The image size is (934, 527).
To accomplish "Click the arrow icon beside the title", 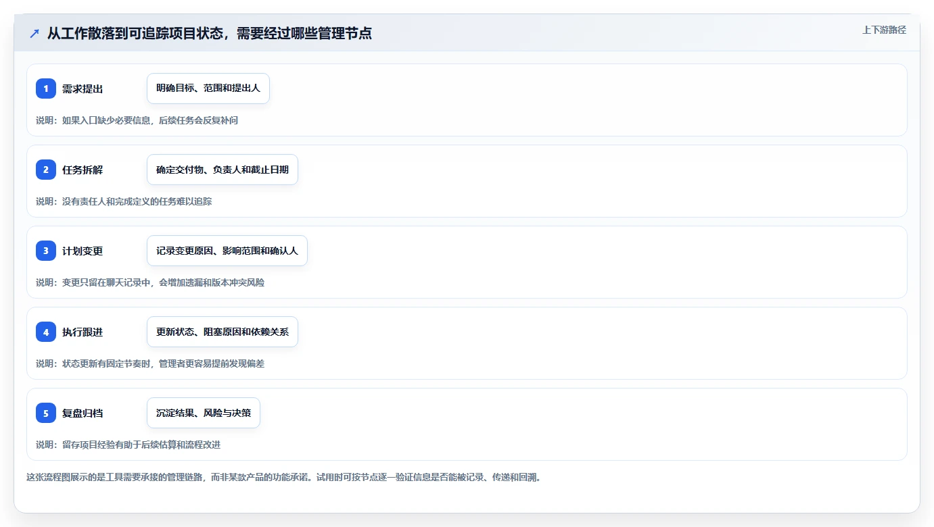I will click(34, 33).
